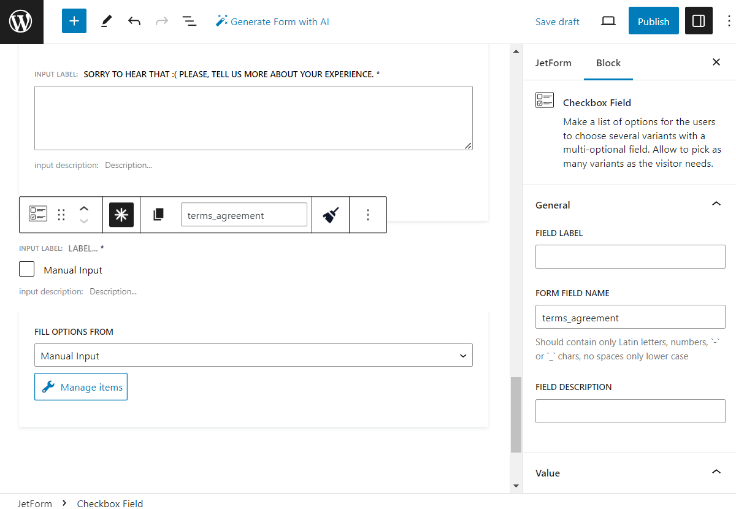Screen dimensions: 736x509
Task: Check the Manual Input checkbox in the form preview
Action: [x=26, y=269]
